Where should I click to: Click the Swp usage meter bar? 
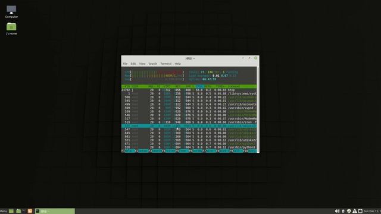pos(154,79)
